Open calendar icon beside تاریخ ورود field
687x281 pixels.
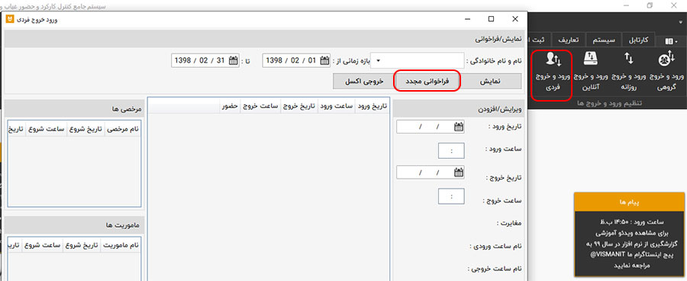pyautogui.click(x=459, y=127)
